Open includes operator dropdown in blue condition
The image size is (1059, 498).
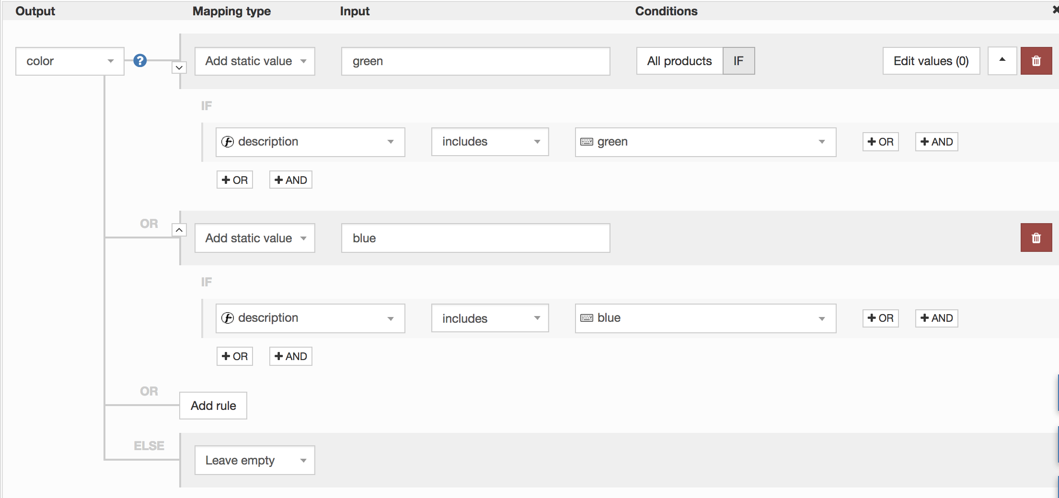pyautogui.click(x=490, y=318)
